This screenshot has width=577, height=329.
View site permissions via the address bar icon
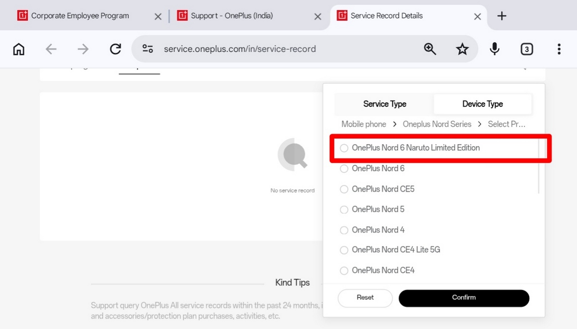pos(147,49)
